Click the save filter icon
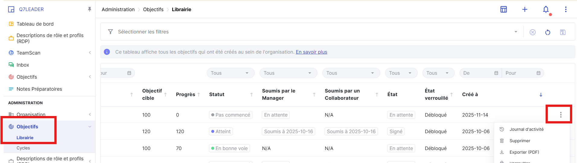 [563, 32]
